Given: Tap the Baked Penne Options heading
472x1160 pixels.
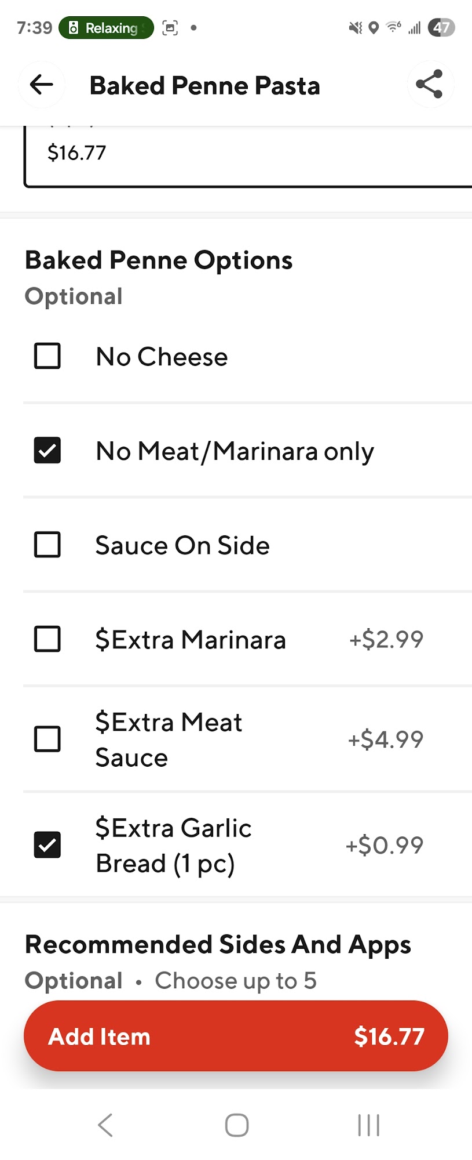Looking at the screenshot, I should [x=159, y=260].
